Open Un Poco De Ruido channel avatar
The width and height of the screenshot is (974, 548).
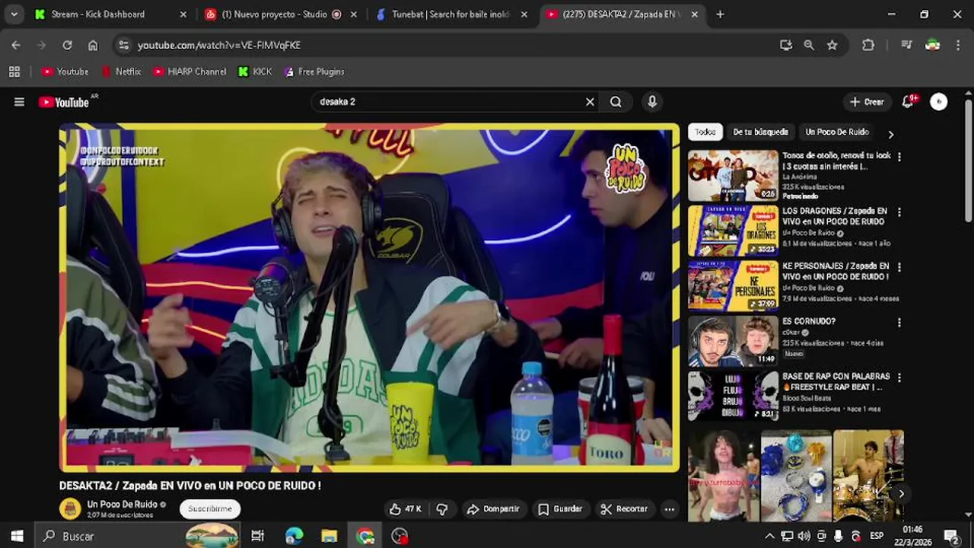tap(70, 508)
